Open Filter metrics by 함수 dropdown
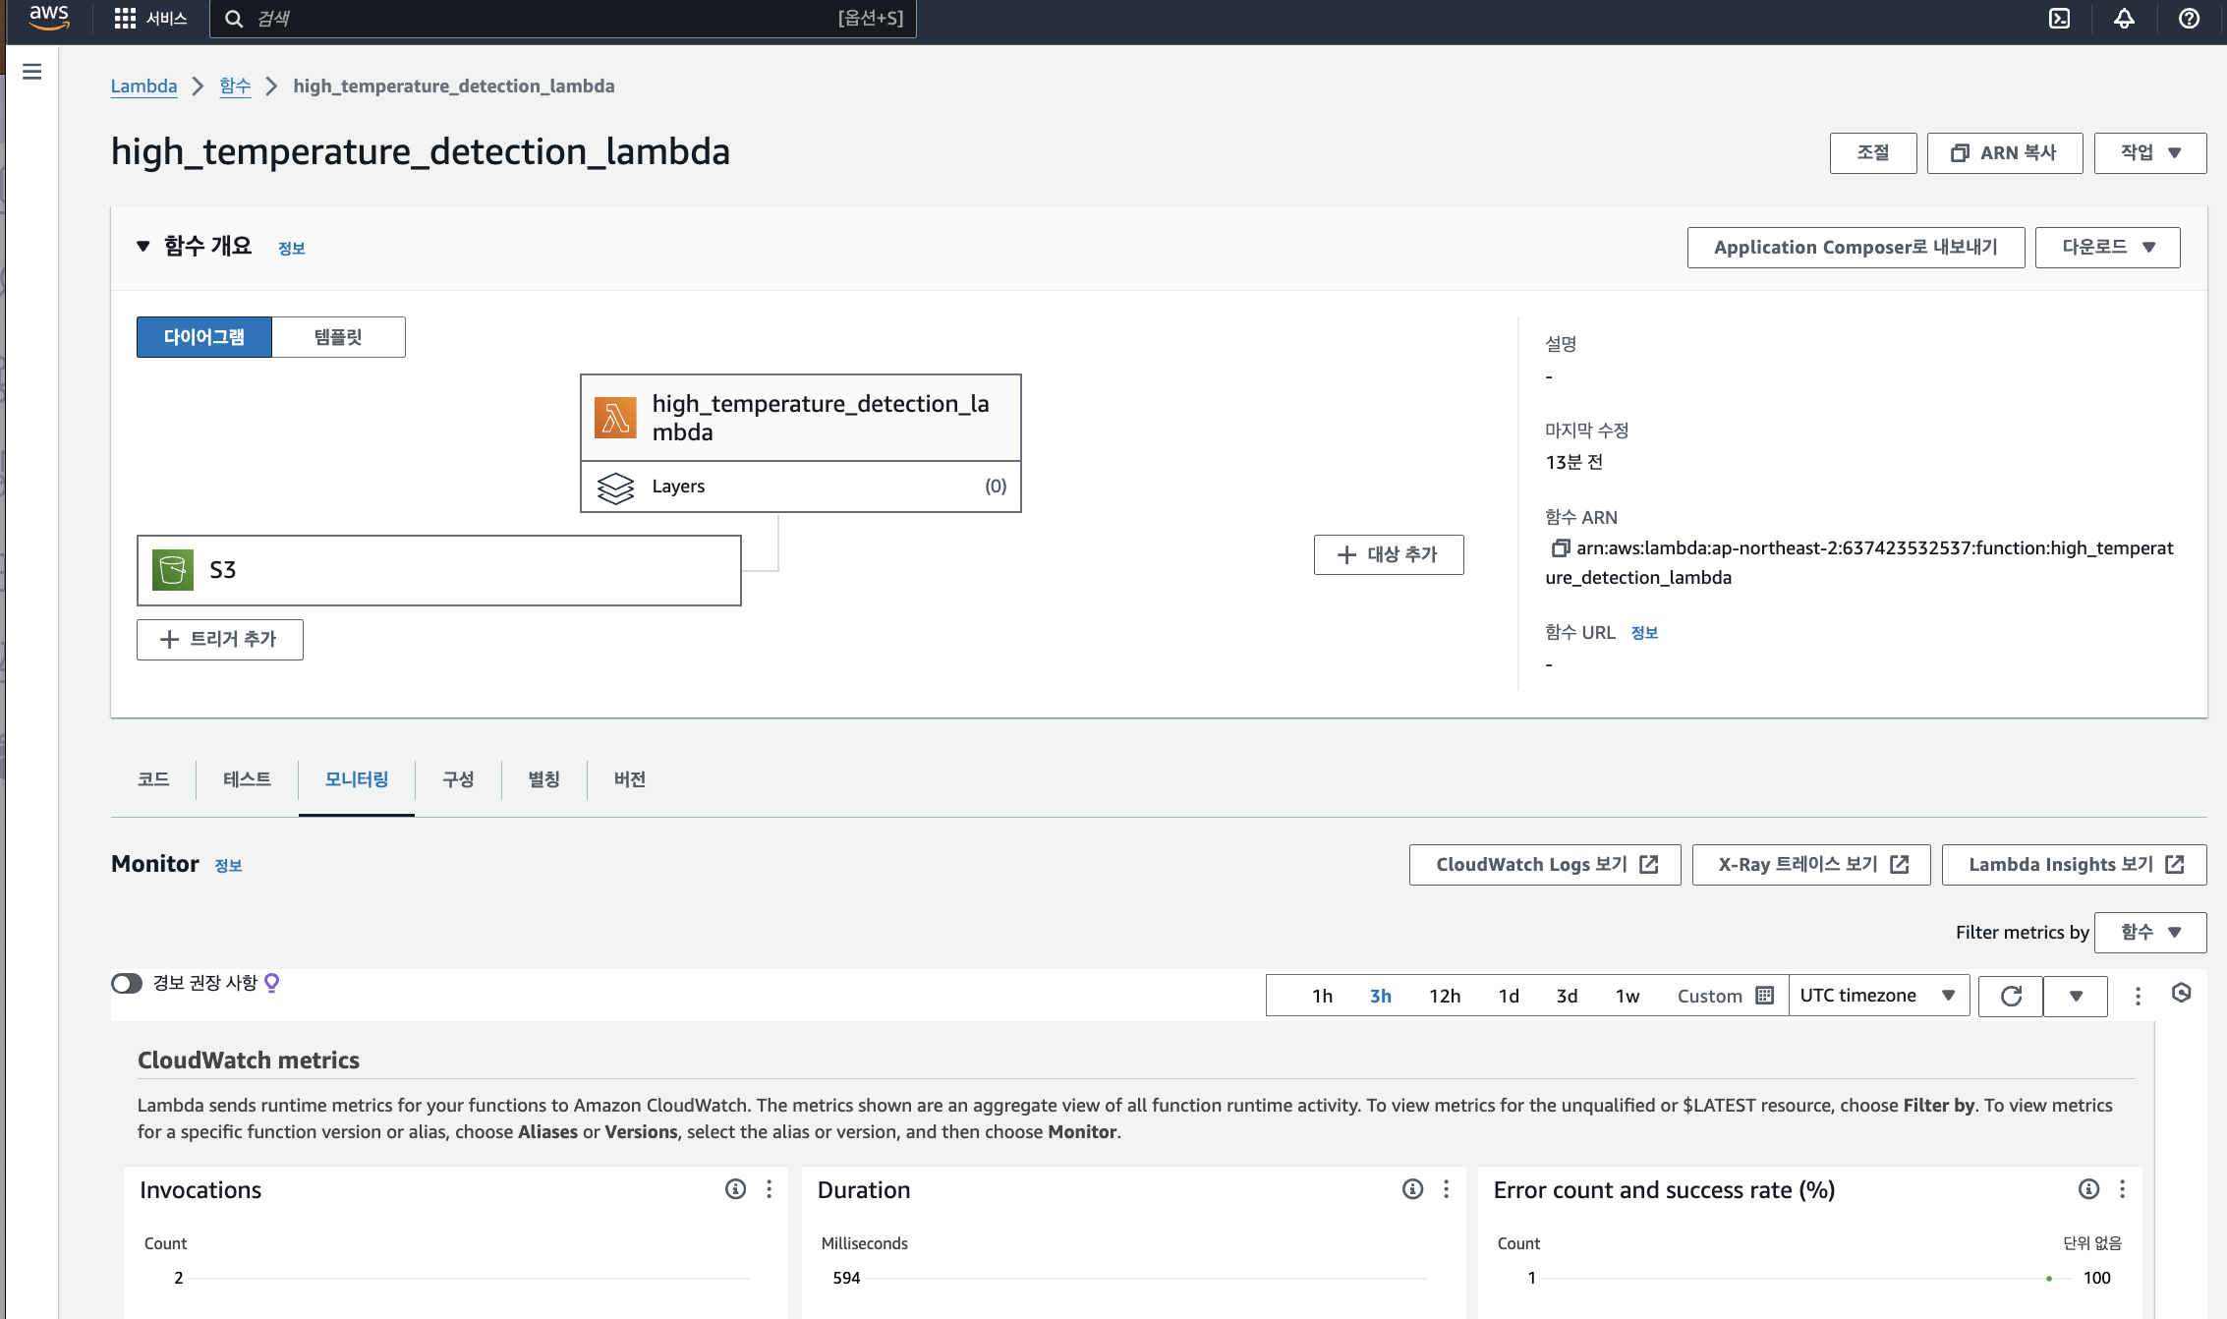Viewport: 2227px width, 1319px height. coord(2150,932)
